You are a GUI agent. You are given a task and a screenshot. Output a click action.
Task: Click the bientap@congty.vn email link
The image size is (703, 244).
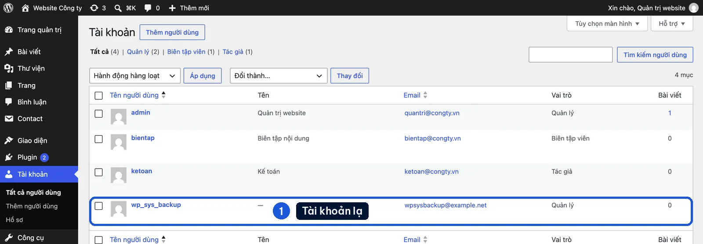(433, 138)
